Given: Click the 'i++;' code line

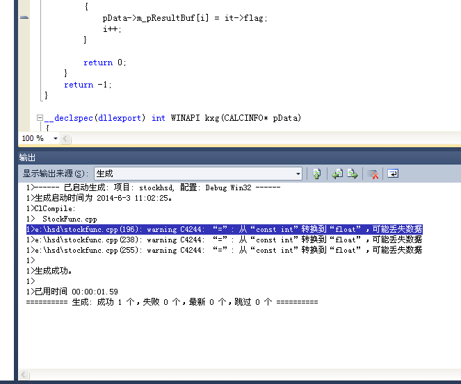Looking at the screenshot, I should tap(112, 29).
